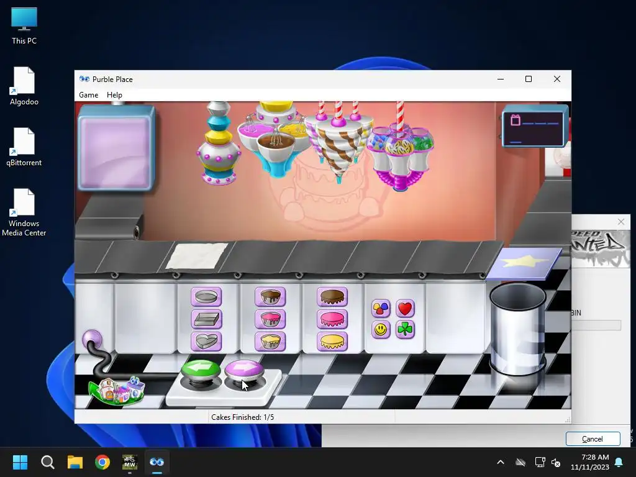Select the heart-shaped cake pan button

pos(206,341)
